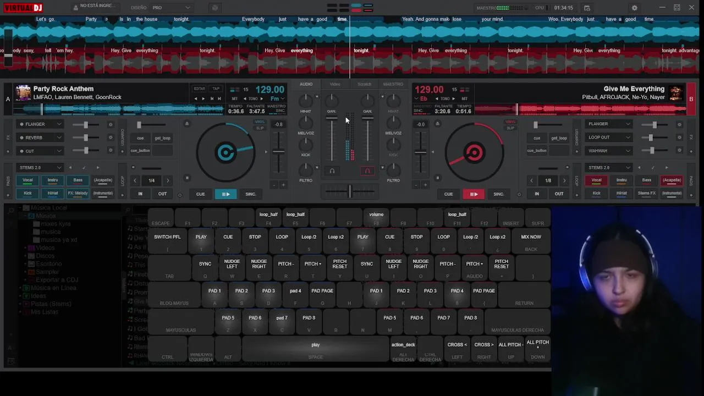The image size is (704, 396).
Task: Toggle deck B red headphone cue button
Action: pos(367,171)
